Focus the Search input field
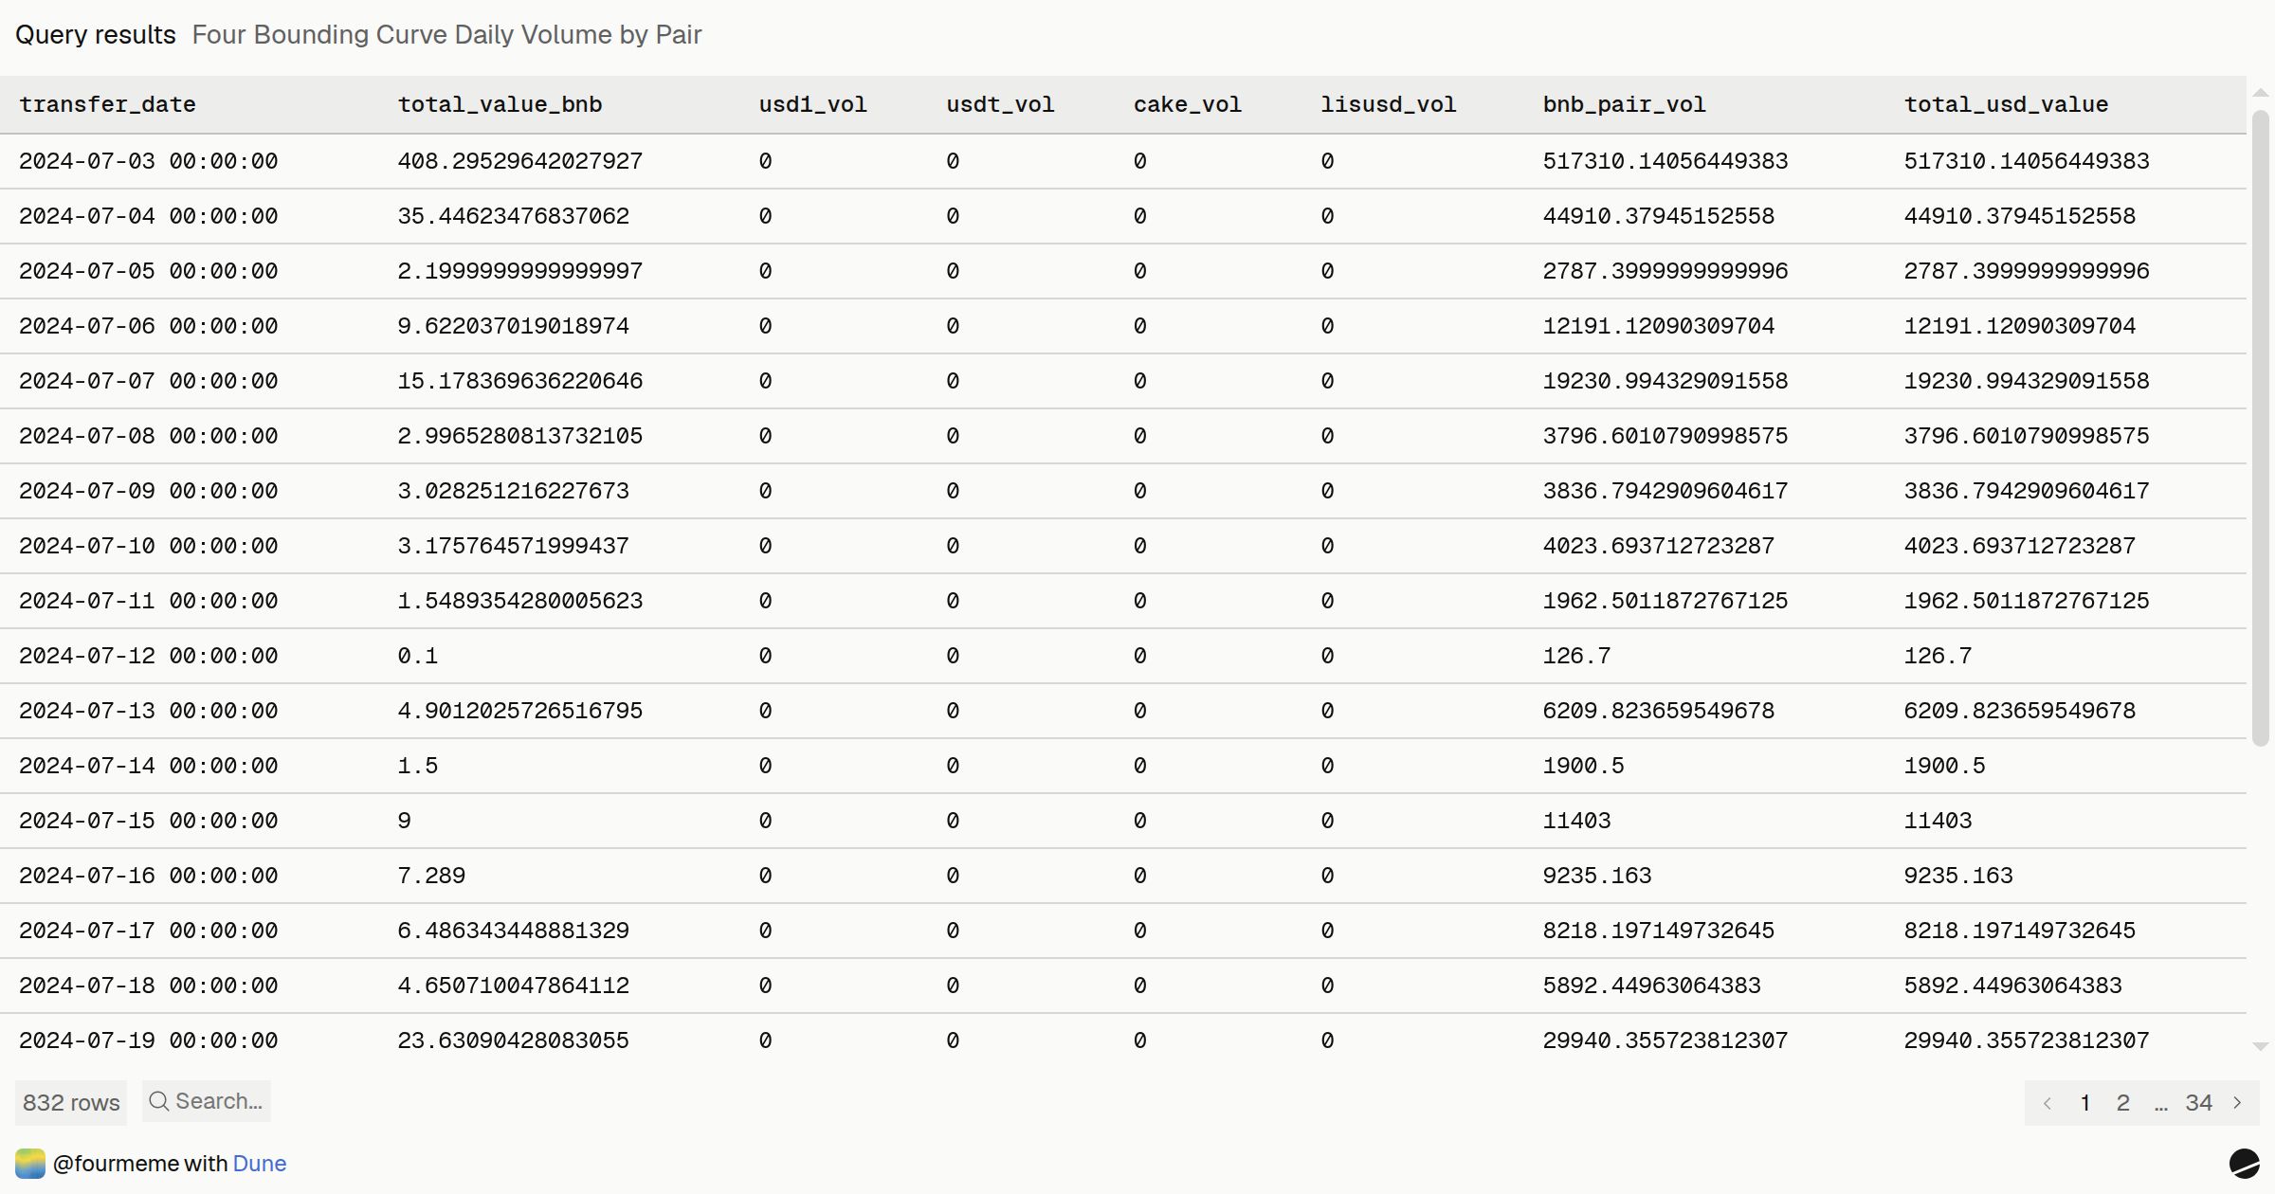This screenshot has height=1194, width=2275. tap(207, 1101)
